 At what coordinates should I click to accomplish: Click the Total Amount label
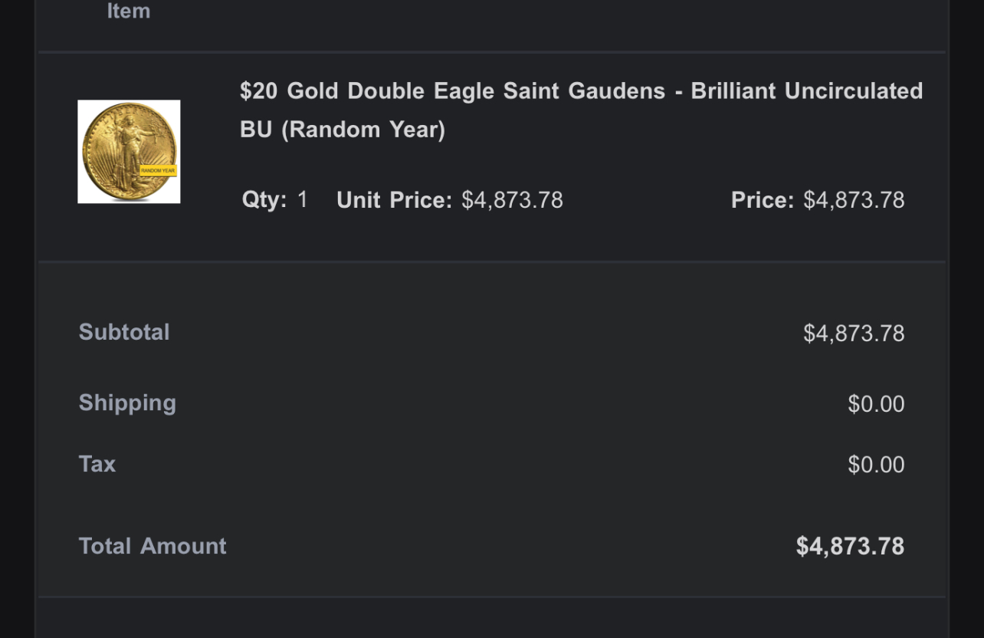tap(153, 546)
